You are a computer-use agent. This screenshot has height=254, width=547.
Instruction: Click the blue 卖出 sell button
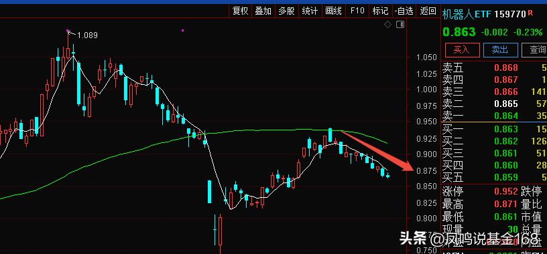(500, 50)
